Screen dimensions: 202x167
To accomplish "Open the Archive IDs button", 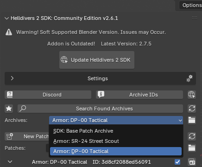I will click(x=139, y=95).
